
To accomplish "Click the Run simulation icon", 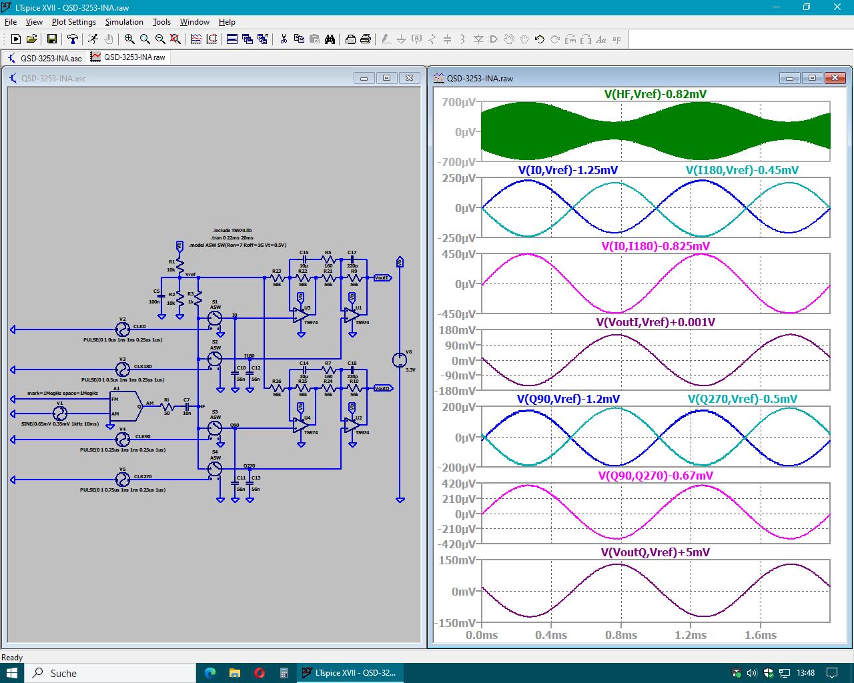I will coord(92,39).
